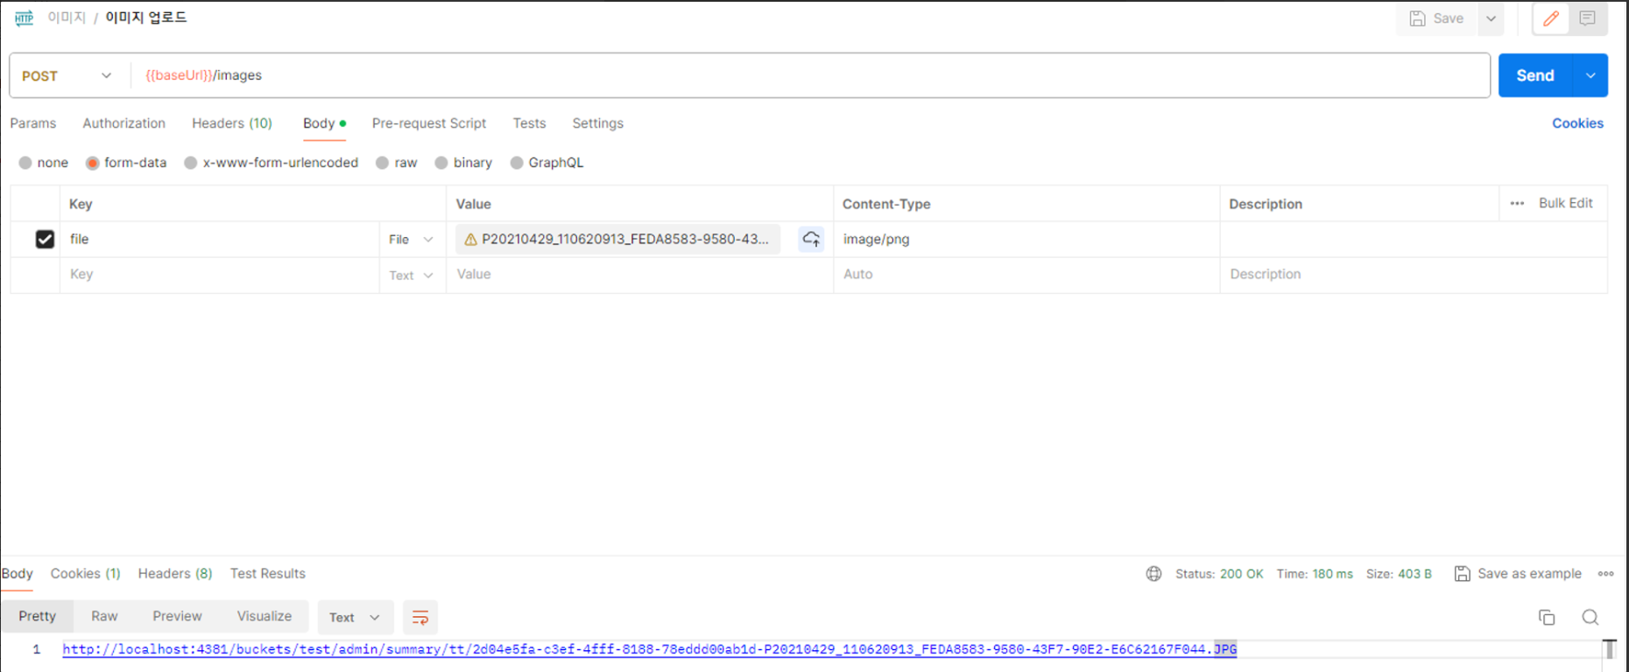Click the Save floppy disk icon
The image size is (1629, 672).
tap(1417, 18)
